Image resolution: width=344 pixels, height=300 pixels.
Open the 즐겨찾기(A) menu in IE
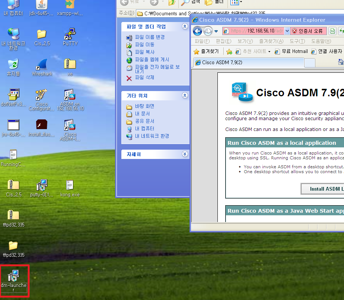(x=271, y=41)
